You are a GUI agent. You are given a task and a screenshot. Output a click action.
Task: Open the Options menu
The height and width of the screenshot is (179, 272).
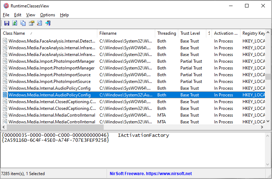click(48, 15)
